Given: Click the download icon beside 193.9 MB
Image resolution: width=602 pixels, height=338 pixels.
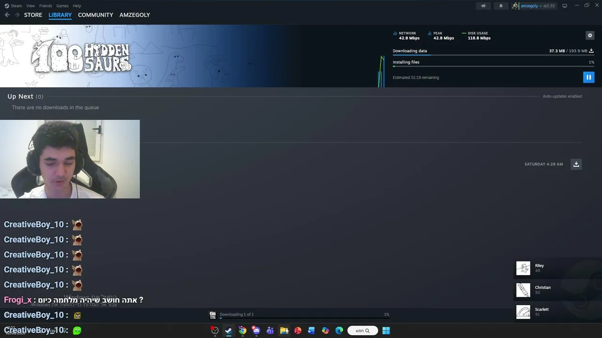Looking at the screenshot, I should 591,51.
